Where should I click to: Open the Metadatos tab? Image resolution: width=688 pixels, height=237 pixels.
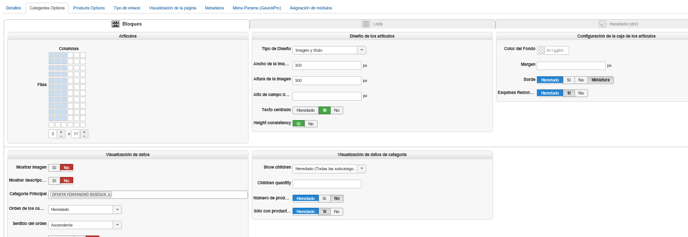215,8
